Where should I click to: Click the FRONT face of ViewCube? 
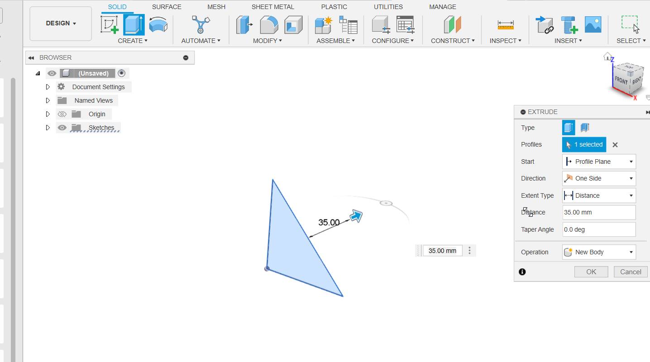pos(621,81)
